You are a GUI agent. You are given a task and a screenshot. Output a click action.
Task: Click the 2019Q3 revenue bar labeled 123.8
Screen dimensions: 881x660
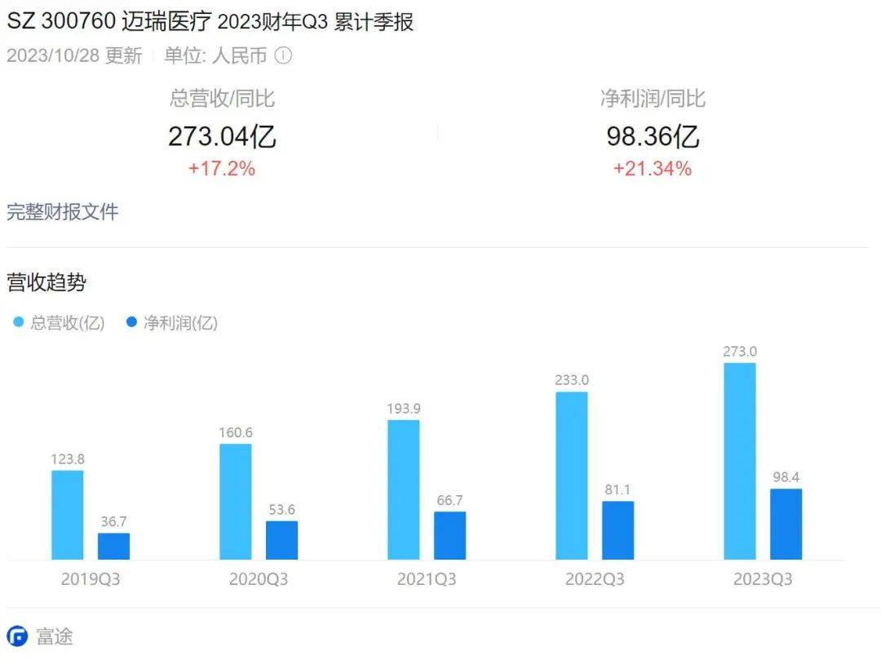[68, 515]
